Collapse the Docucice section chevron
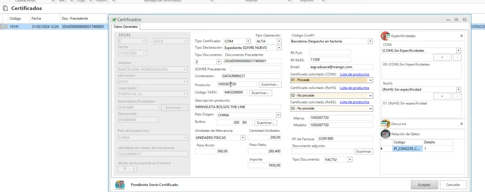Screen dimensions: 485x192 461,124
